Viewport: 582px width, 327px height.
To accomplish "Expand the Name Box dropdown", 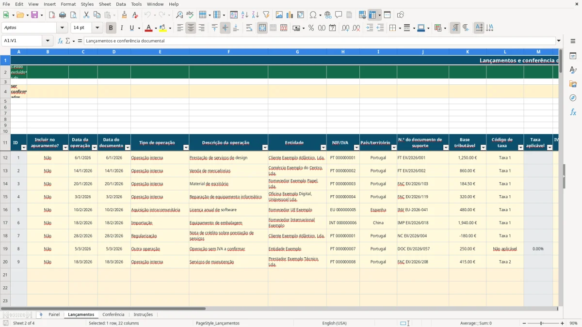I will (x=48, y=41).
